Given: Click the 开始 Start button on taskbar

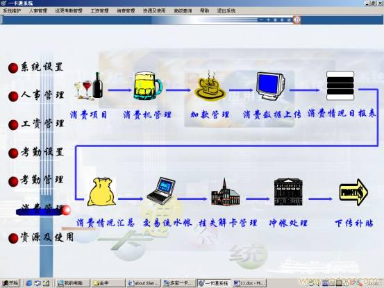Looking at the screenshot, I should pyautogui.click(x=10, y=283).
